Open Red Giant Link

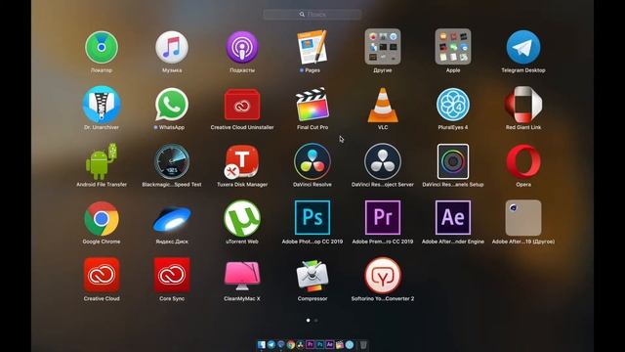point(523,105)
